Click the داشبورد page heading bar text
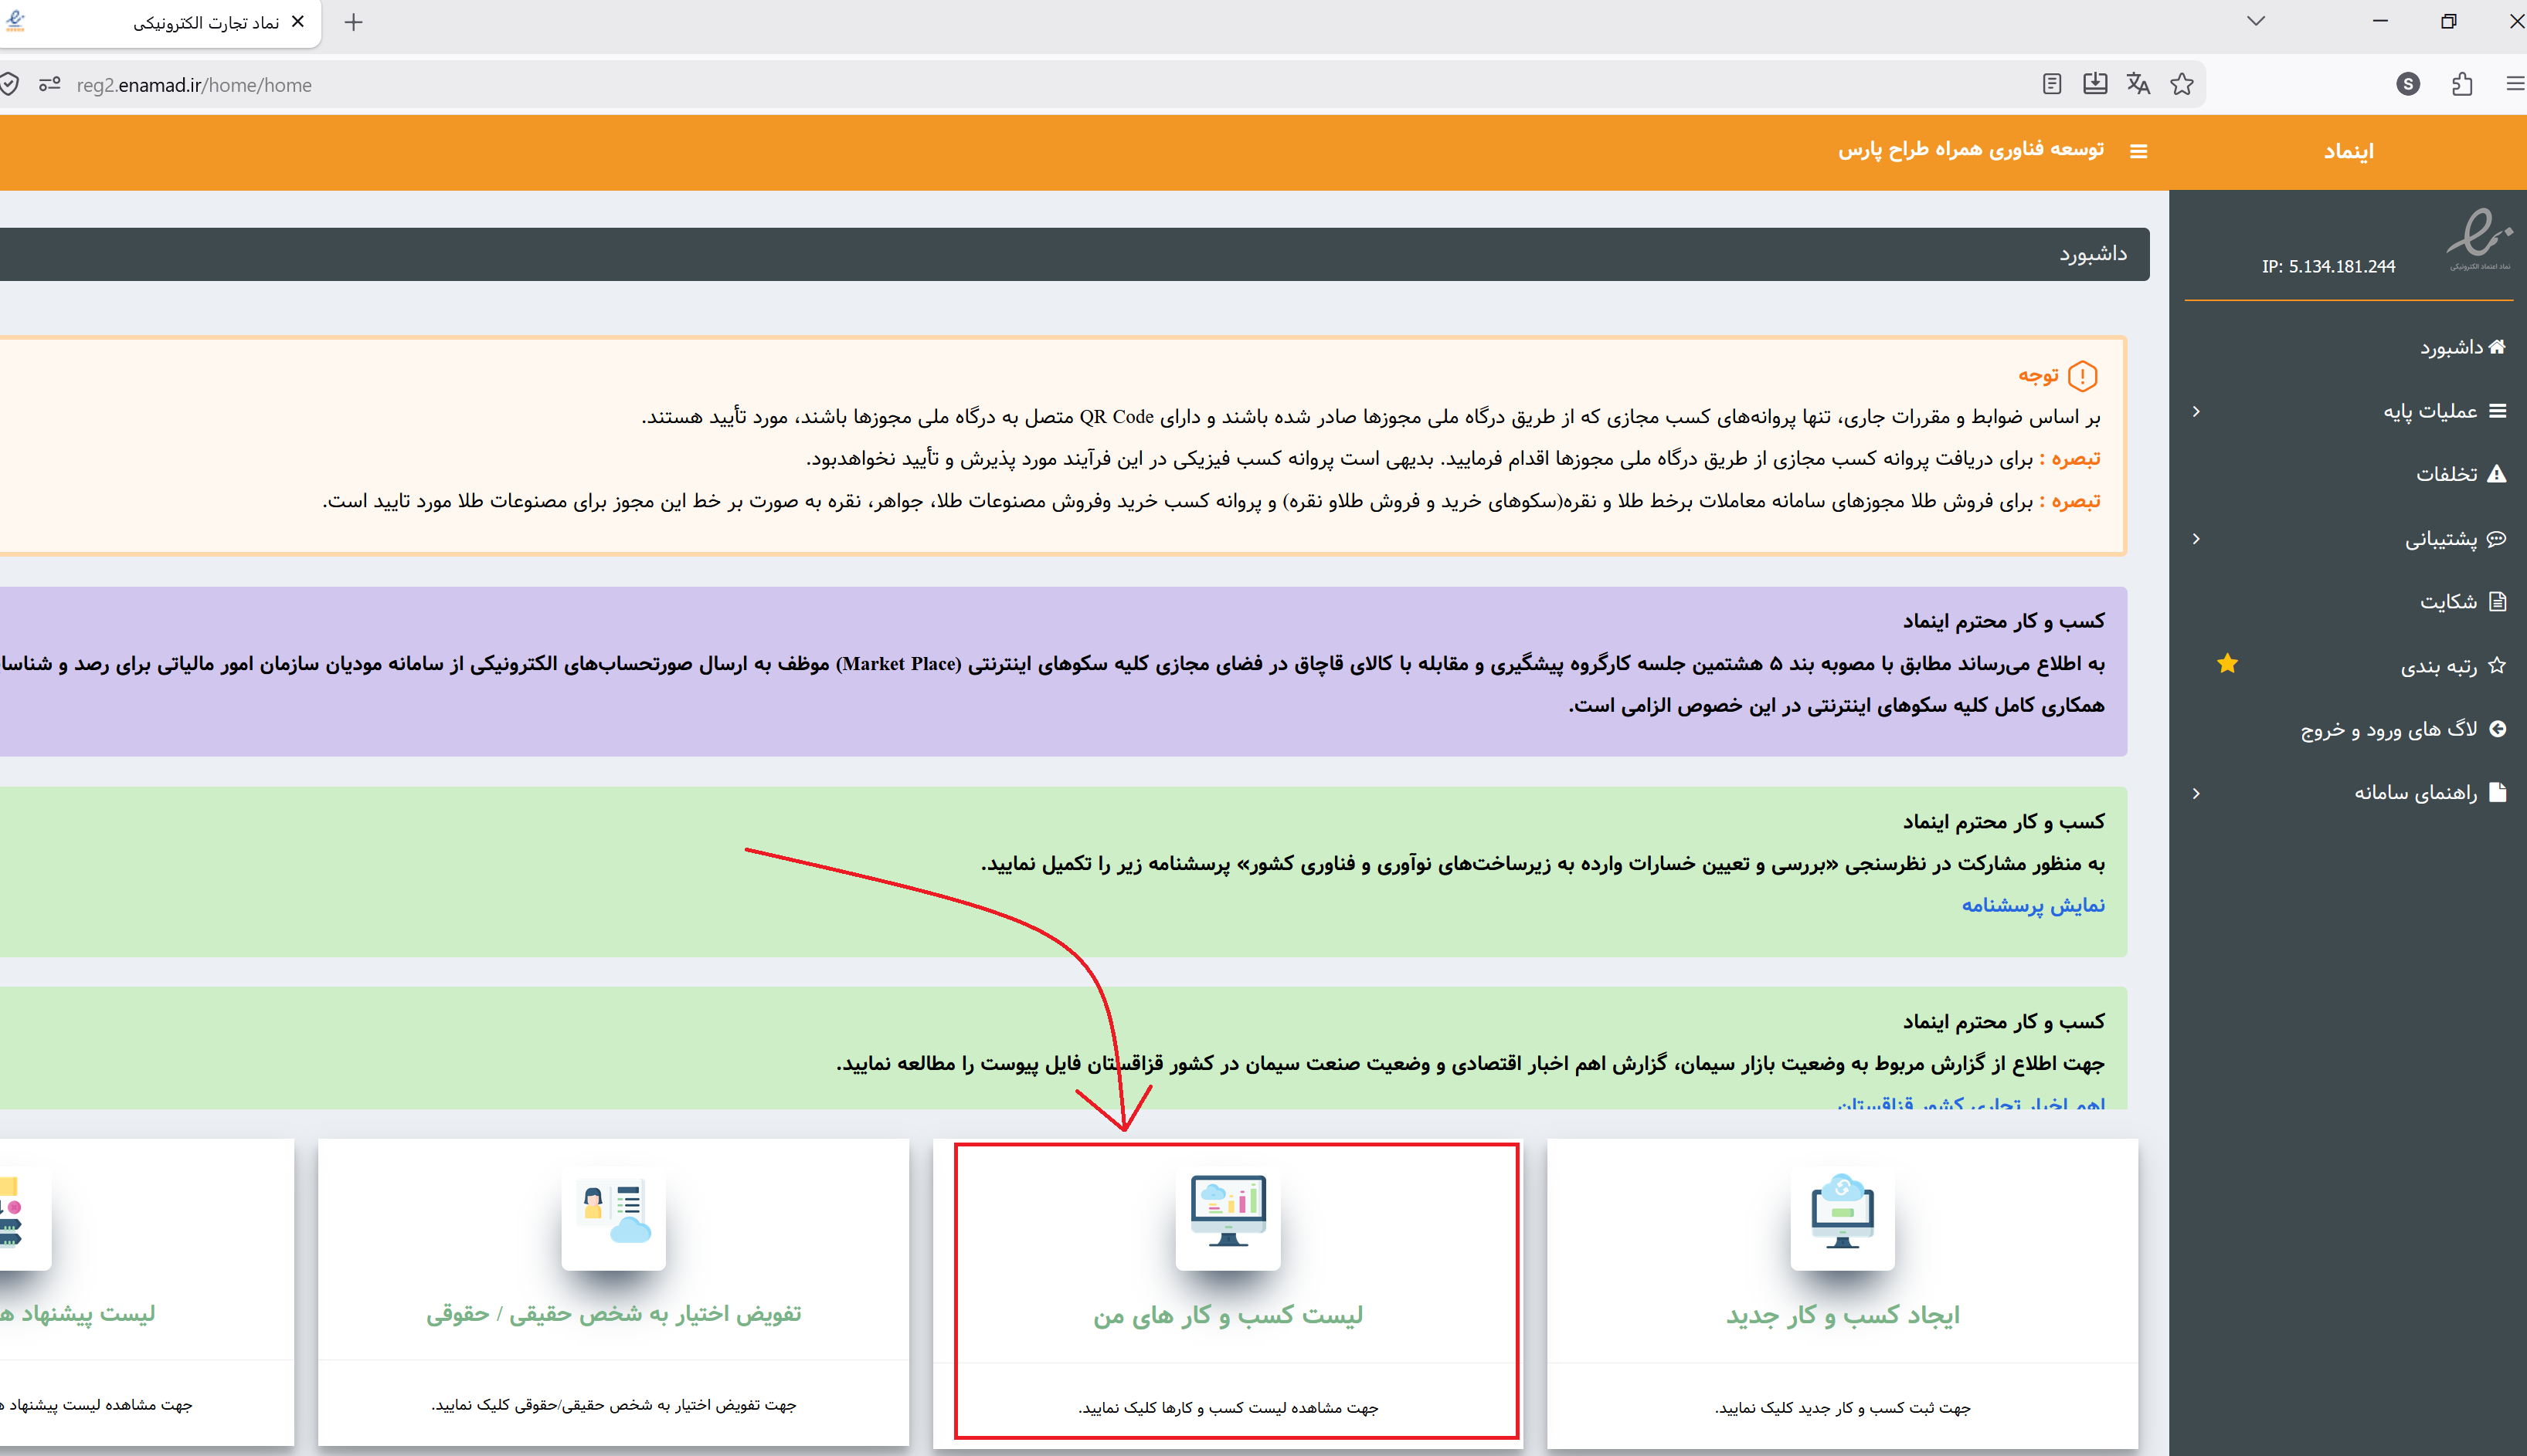Viewport: 2527px width, 1456px height. [2093, 254]
